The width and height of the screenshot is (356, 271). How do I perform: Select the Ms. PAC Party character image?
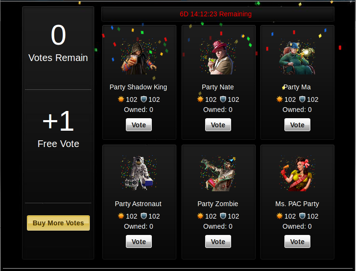pyautogui.click(x=297, y=173)
